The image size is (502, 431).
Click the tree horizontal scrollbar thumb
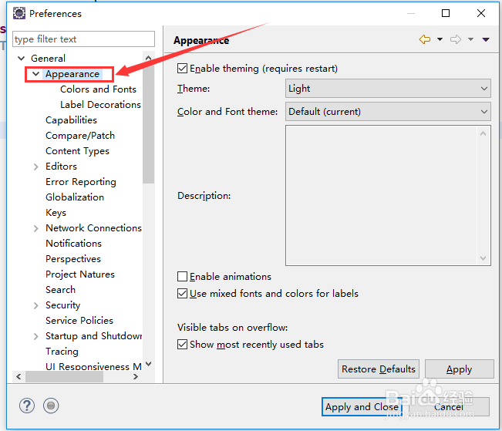pyautogui.click(x=64, y=376)
